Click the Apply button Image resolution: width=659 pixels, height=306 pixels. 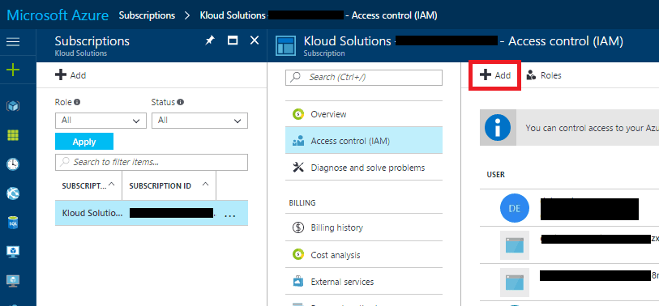tap(84, 142)
